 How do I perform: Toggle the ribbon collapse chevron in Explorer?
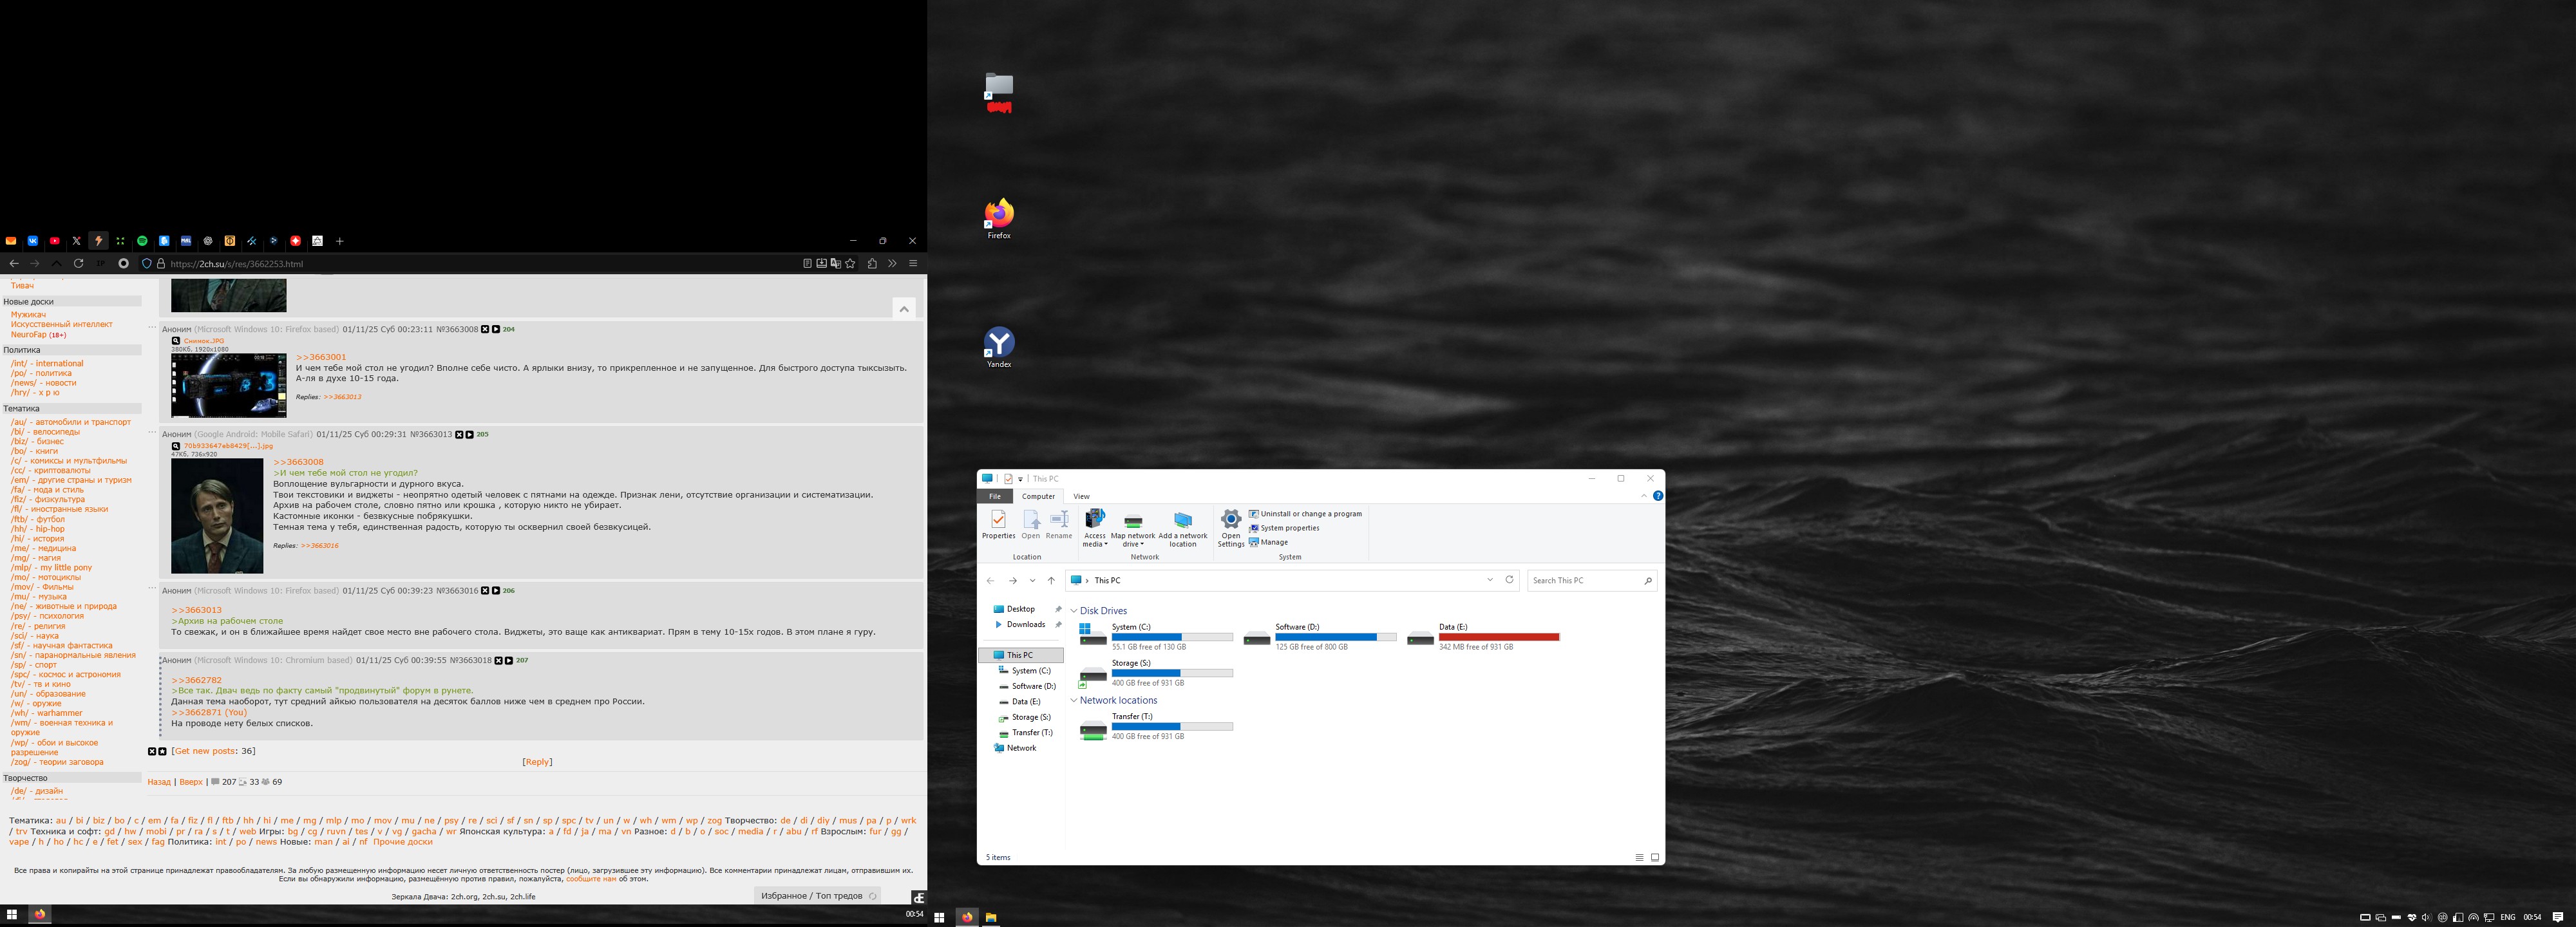click(1643, 496)
